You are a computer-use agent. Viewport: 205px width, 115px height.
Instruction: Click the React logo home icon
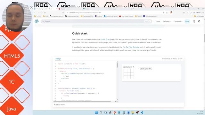pos(37,21)
